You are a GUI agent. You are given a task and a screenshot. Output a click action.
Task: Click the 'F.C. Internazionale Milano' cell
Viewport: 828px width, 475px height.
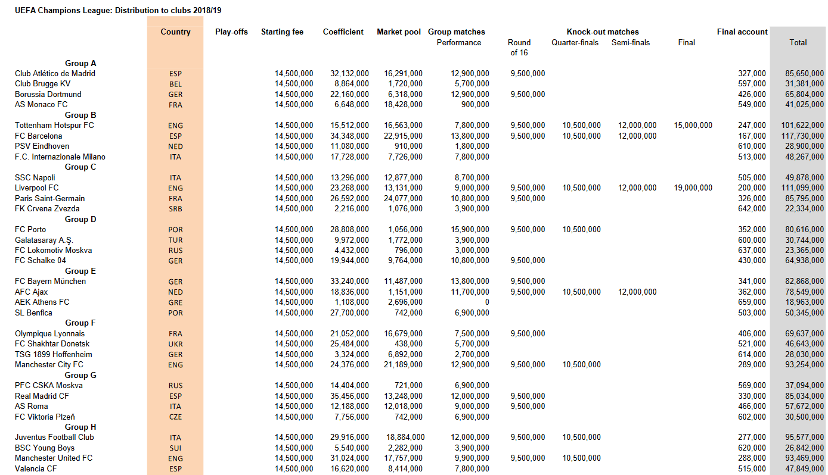click(x=60, y=157)
